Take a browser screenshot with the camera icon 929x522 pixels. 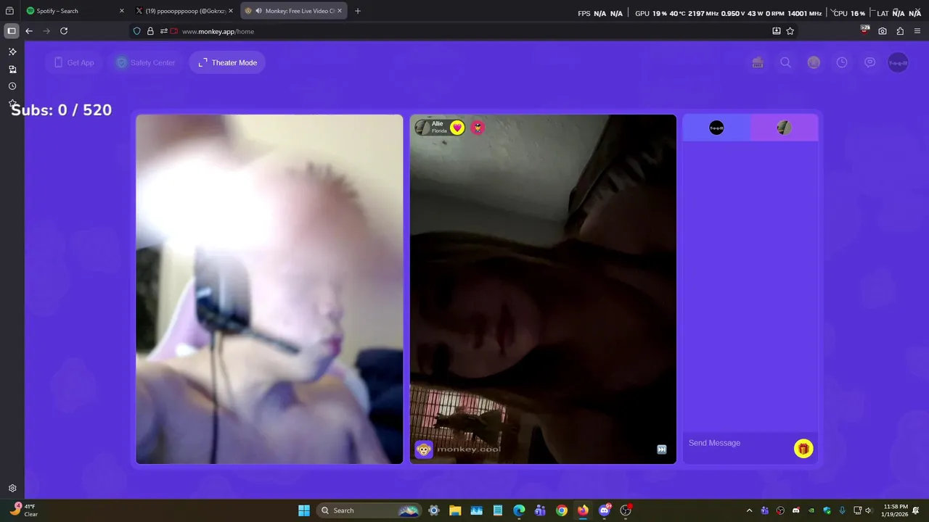point(883,31)
